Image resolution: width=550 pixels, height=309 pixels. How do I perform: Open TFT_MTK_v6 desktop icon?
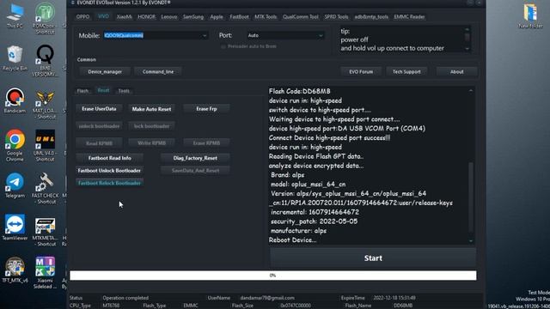(x=15, y=270)
